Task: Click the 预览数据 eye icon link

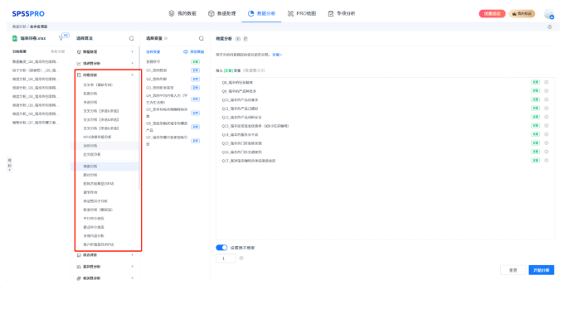Action: point(193,52)
